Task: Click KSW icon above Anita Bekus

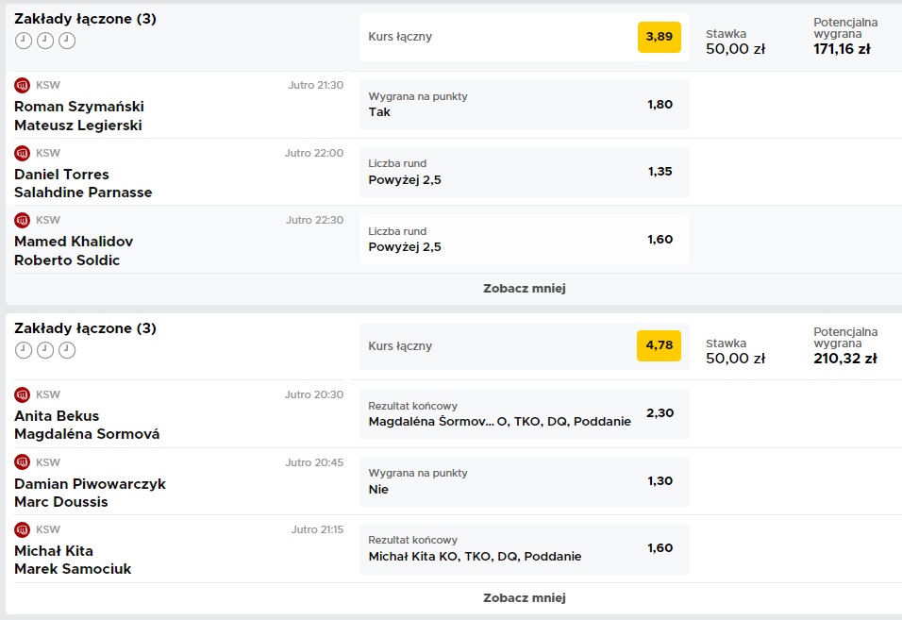Action: coord(22,394)
